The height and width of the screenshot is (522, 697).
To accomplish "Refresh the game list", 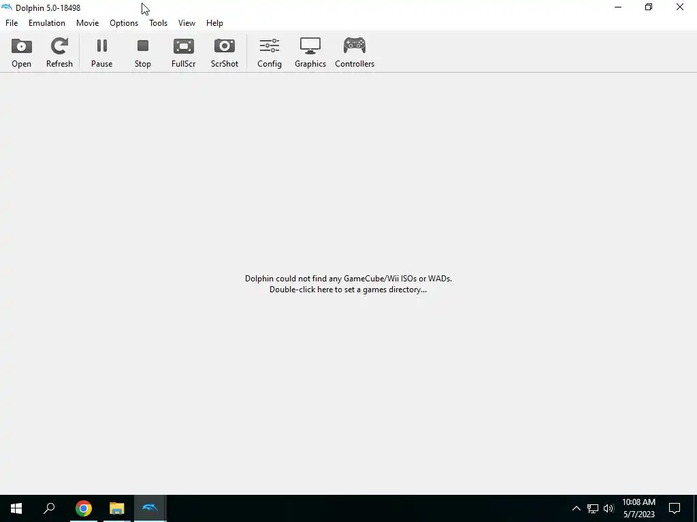I will point(59,52).
